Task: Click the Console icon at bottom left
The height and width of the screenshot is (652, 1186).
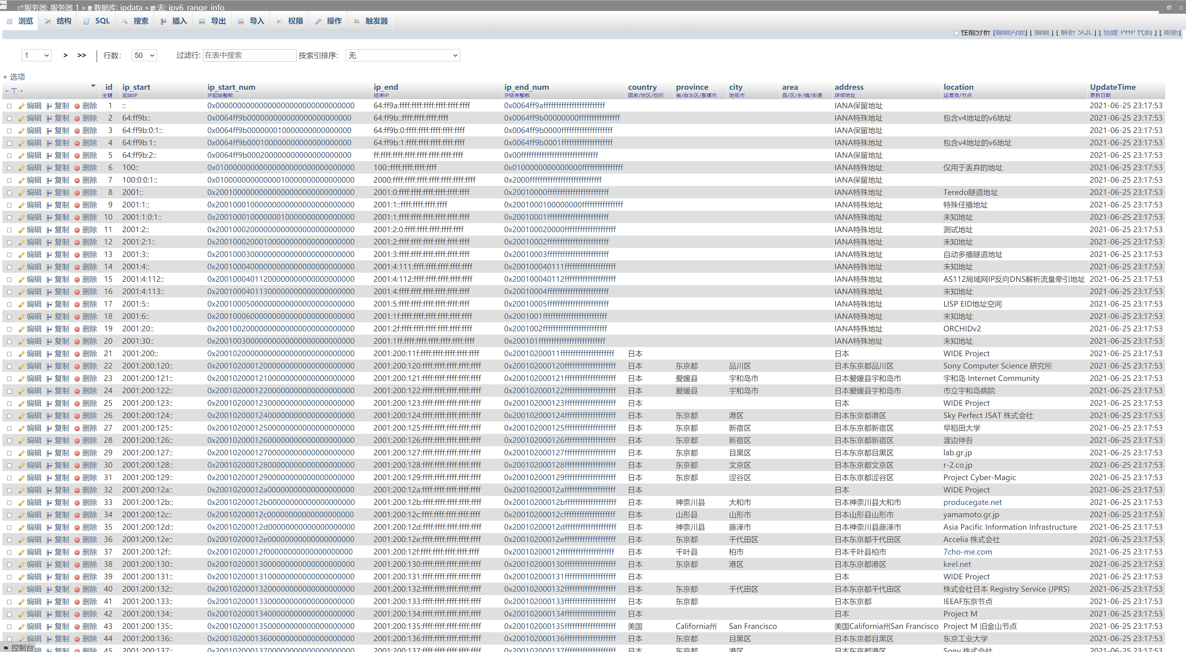Action: pos(6,647)
